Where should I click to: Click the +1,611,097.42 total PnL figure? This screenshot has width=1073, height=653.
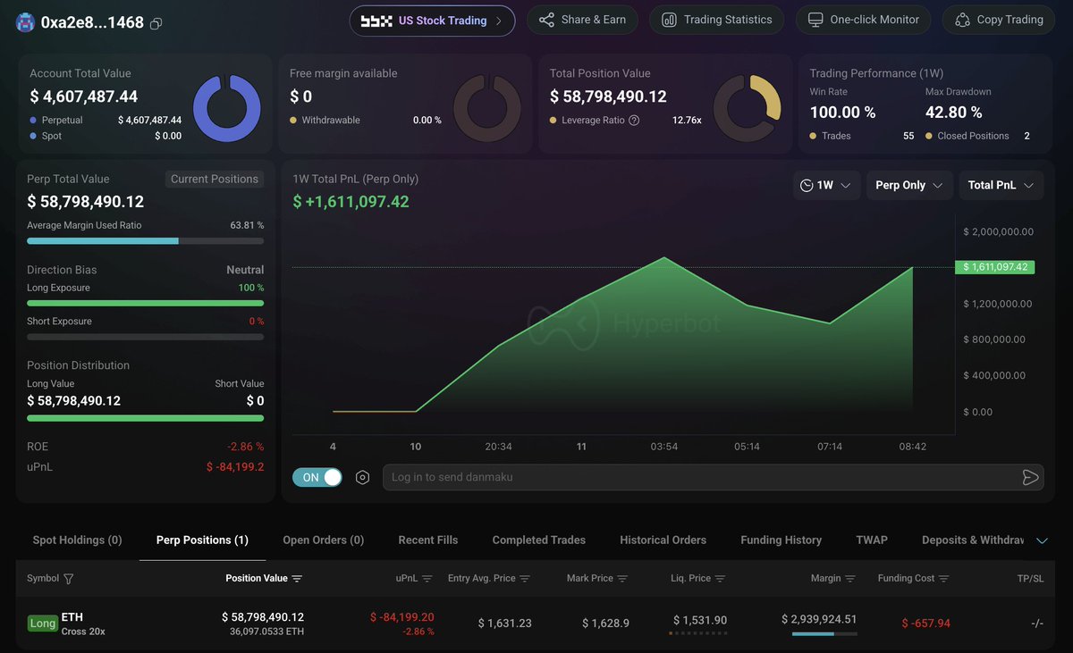[x=351, y=202]
